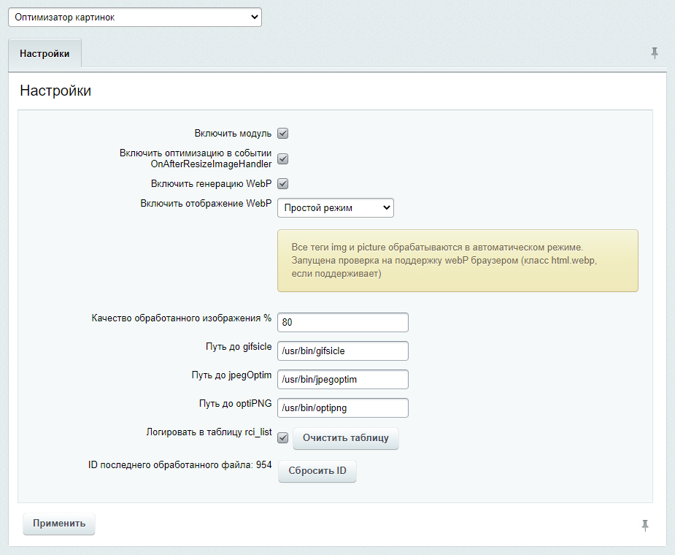This screenshot has width=675, height=555.
Task: Uncheck the Включить генерацию WebP checkbox
Action: 283,183
